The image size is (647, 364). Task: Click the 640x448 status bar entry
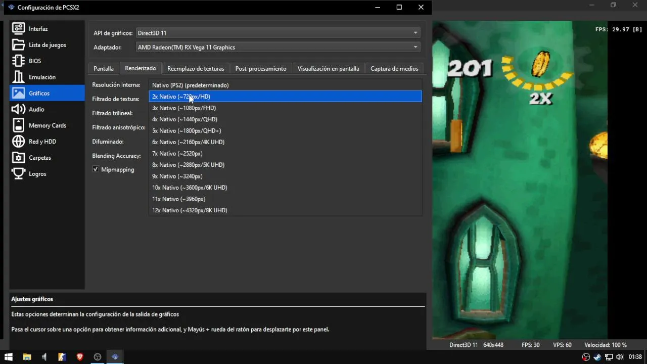tap(493, 345)
